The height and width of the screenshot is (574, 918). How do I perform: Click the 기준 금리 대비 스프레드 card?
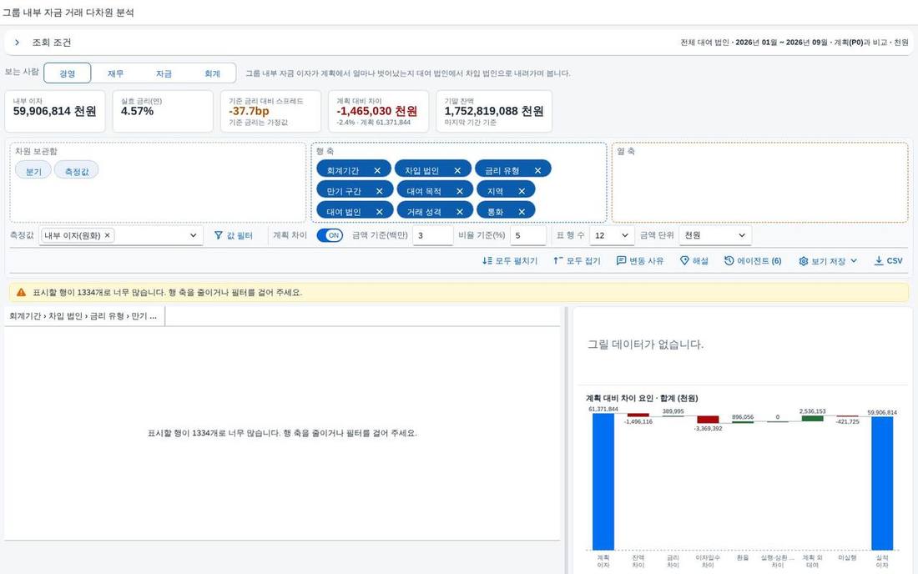[270, 111]
